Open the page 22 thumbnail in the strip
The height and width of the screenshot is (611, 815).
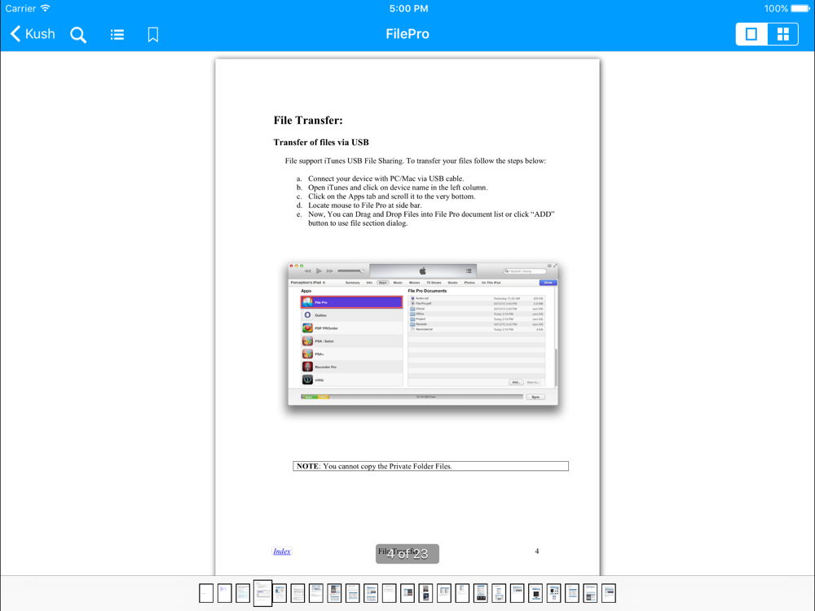(x=590, y=593)
